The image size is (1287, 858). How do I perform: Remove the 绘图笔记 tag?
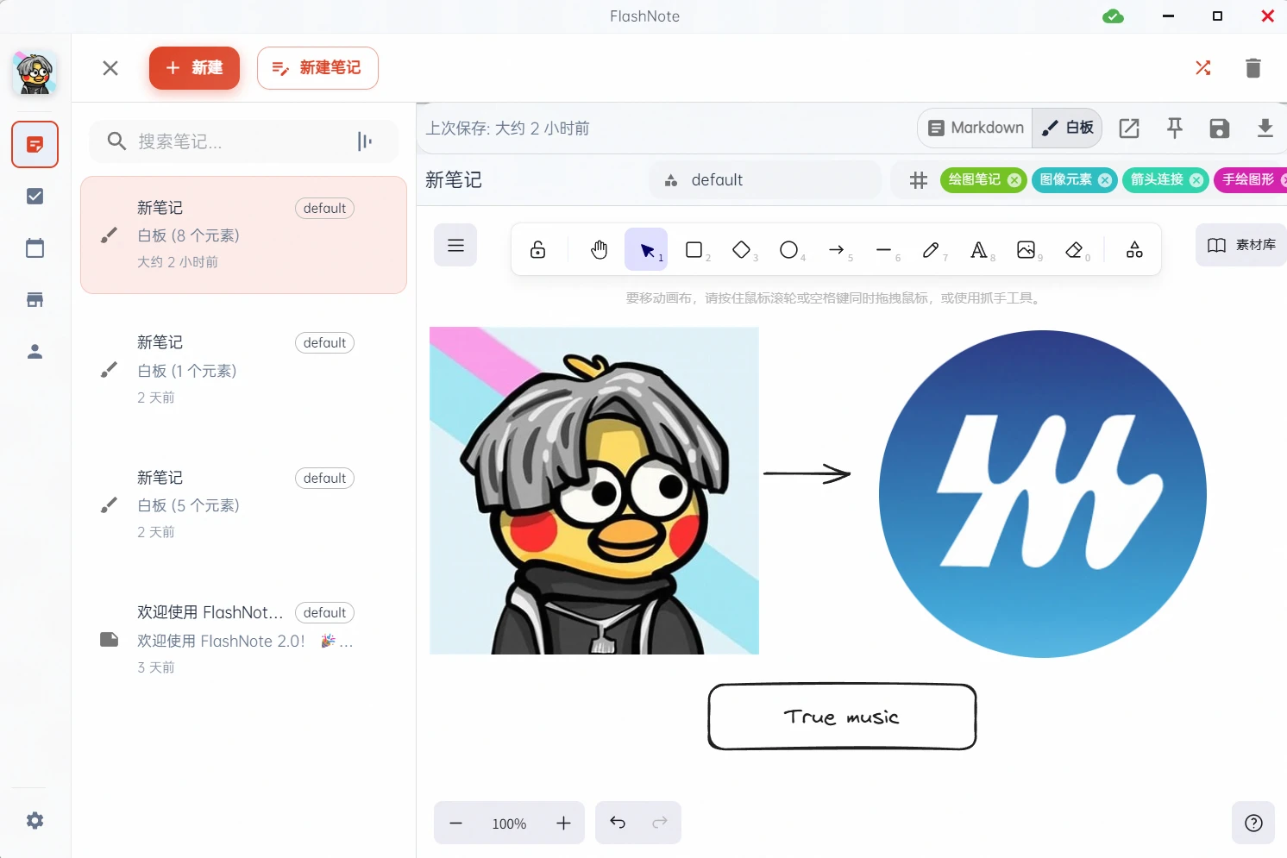pyautogui.click(x=1014, y=180)
